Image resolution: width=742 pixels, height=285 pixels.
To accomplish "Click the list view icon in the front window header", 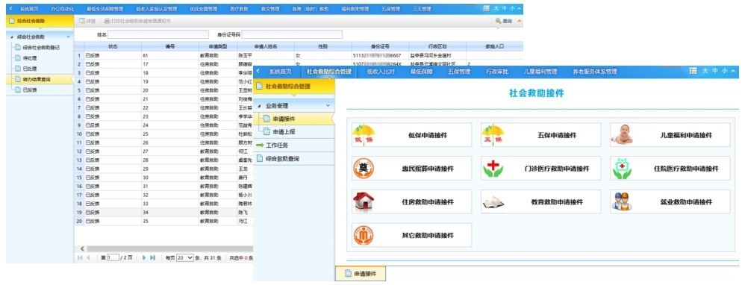I will click(x=693, y=71).
